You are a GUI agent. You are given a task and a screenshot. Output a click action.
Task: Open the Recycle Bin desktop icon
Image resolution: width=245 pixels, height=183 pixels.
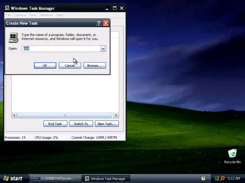232,156
